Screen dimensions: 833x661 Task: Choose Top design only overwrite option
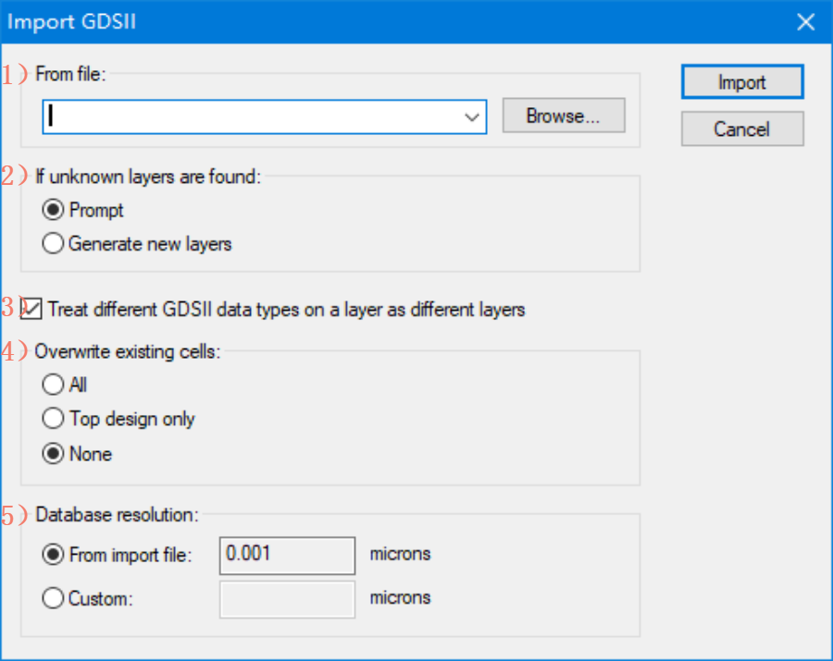point(54,419)
